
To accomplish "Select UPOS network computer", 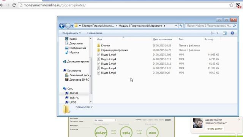I will pyautogui.click(x=71, y=102).
